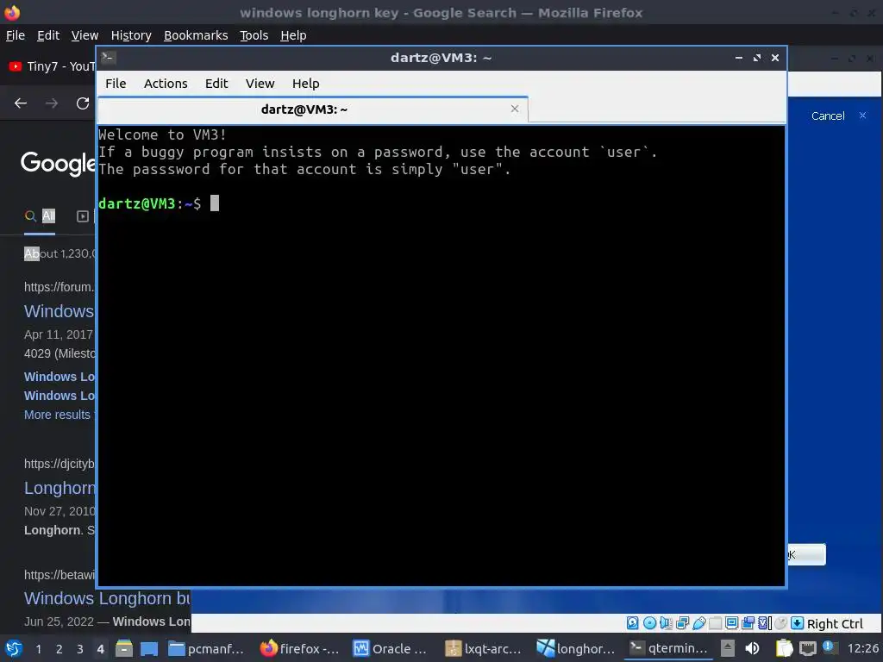Open Firefox Tools menu

(x=254, y=35)
